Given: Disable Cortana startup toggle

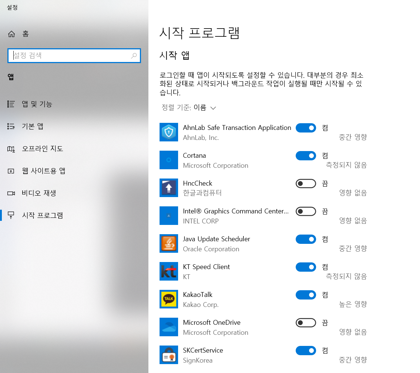Looking at the screenshot, I should click(x=306, y=156).
